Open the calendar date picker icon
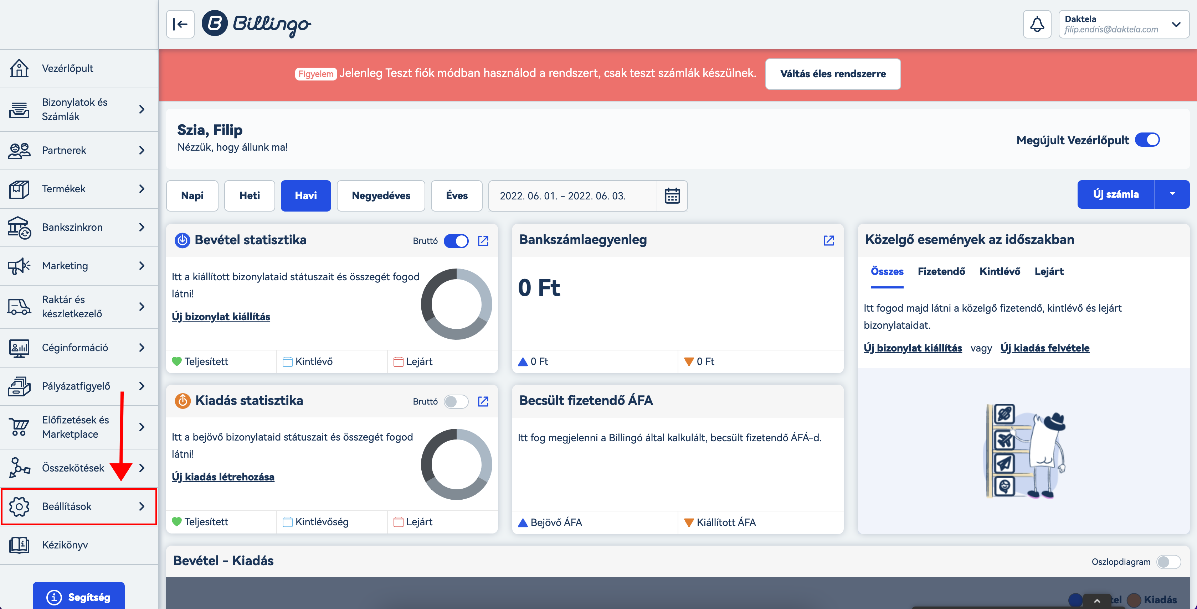Image resolution: width=1197 pixels, height=609 pixels. point(672,196)
